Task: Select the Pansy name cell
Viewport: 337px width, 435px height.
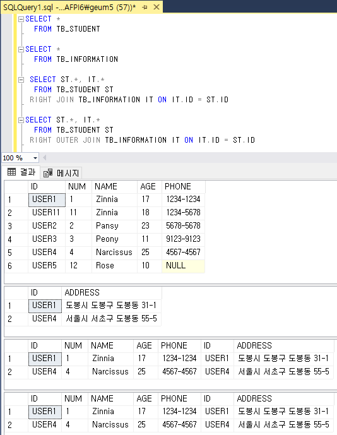Action: point(114,226)
